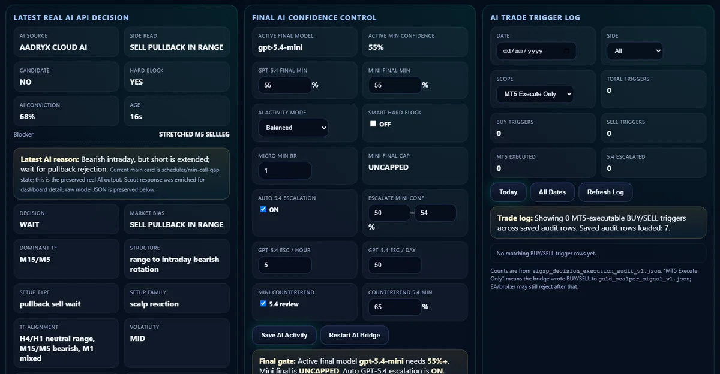Click the Restart AI Bridge button

click(355, 335)
